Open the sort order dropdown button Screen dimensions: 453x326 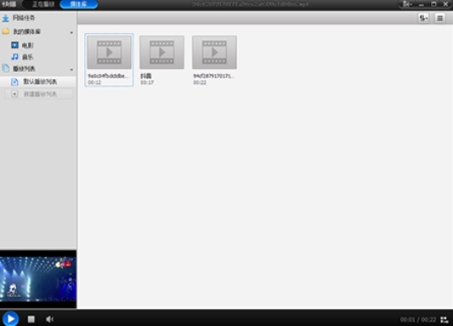pos(423,19)
